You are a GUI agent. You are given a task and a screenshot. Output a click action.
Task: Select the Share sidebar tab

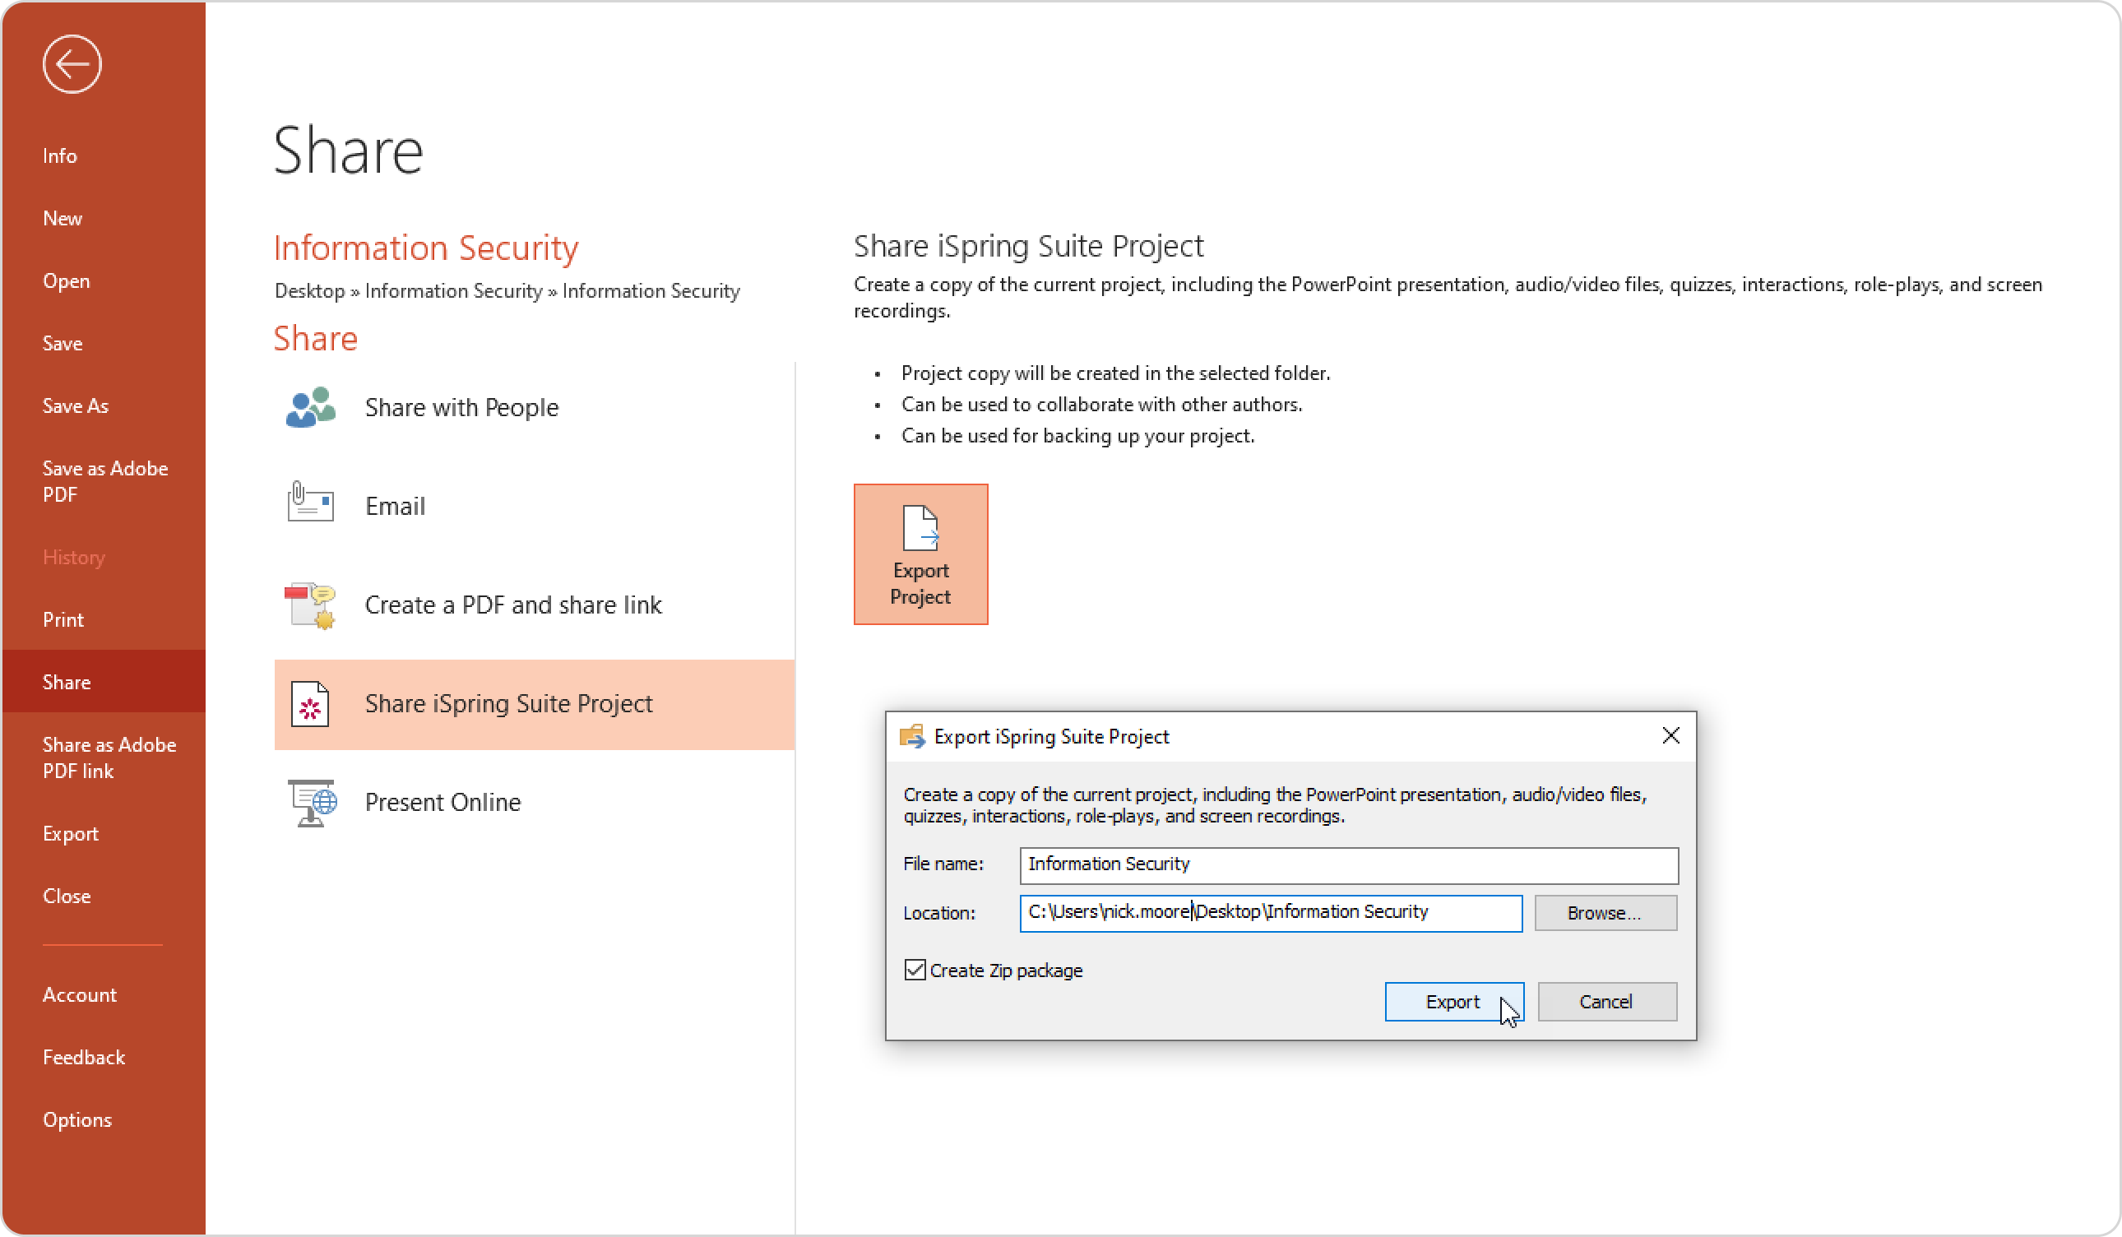(104, 682)
